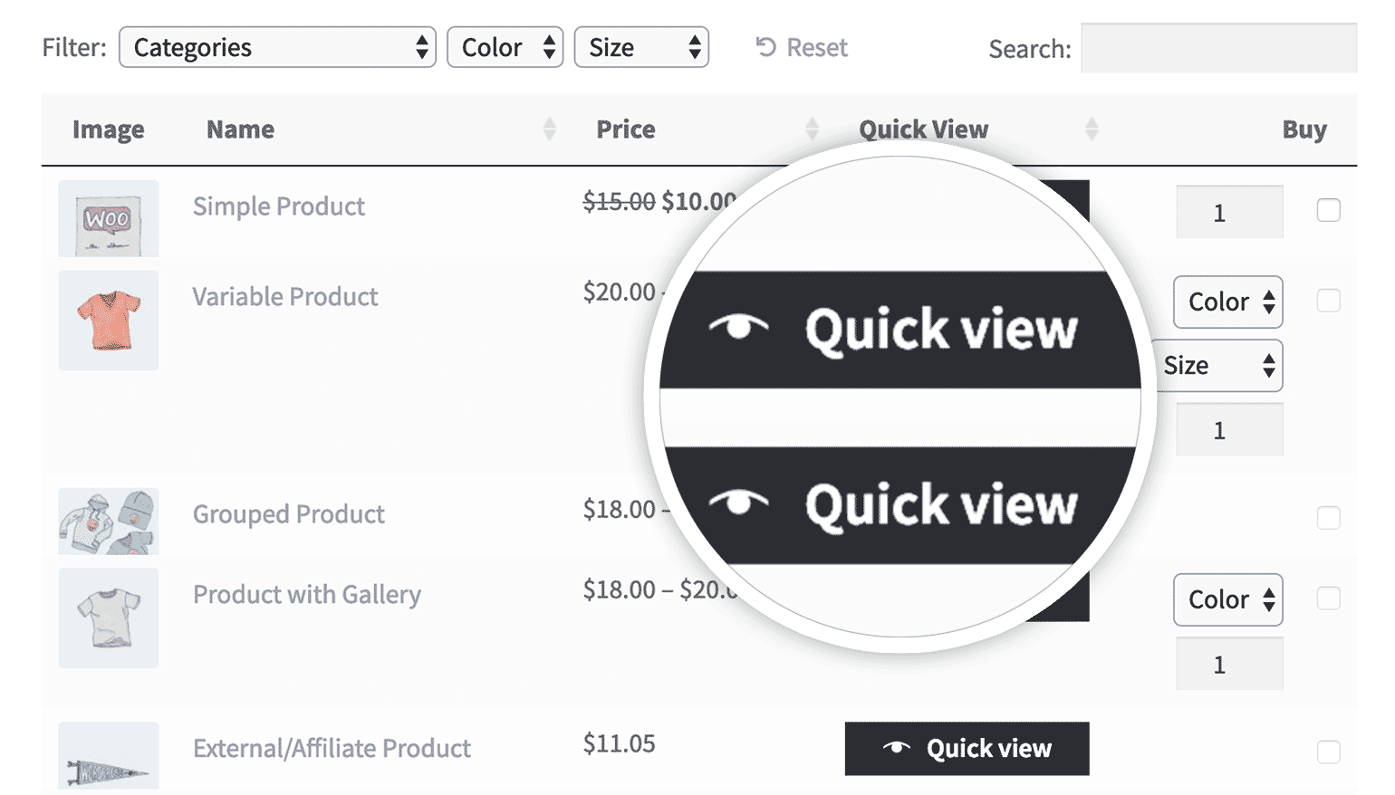1395x795 pixels.
Task: Open the Color filter dropdown
Action: click(505, 47)
